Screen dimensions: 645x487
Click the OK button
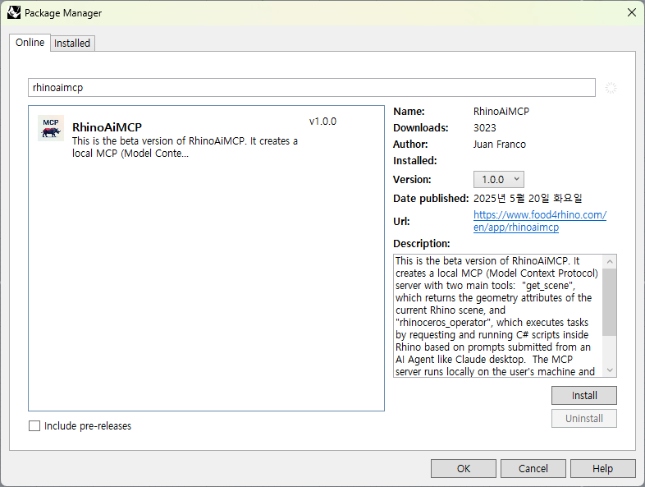(x=463, y=468)
